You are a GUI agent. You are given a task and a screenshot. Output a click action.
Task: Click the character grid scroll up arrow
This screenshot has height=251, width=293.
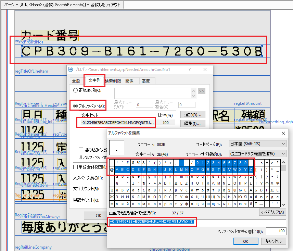(x=283, y=162)
